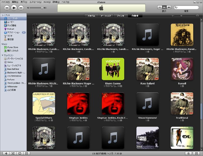Switch to Cover Flow view
The image size is (203, 156).
point(169,7)
